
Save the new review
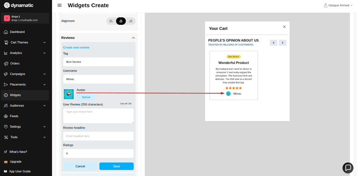(116, 166)
